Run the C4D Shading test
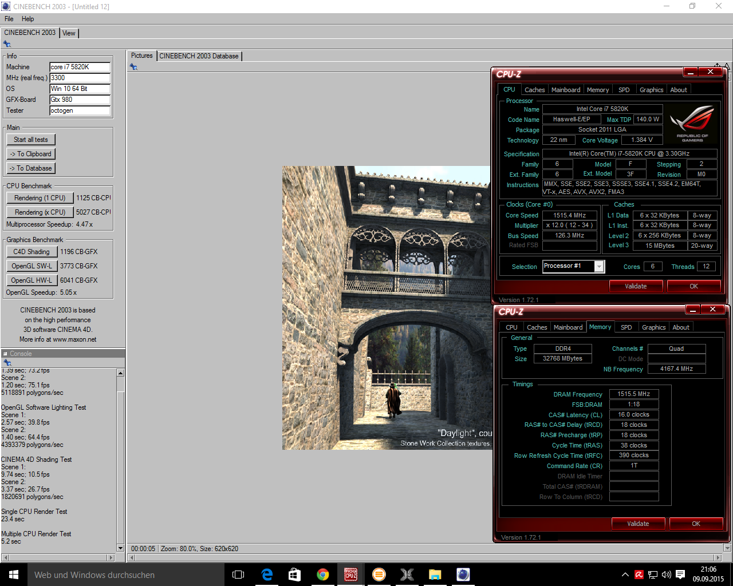 pyautogui.click(x=31, y=252)
